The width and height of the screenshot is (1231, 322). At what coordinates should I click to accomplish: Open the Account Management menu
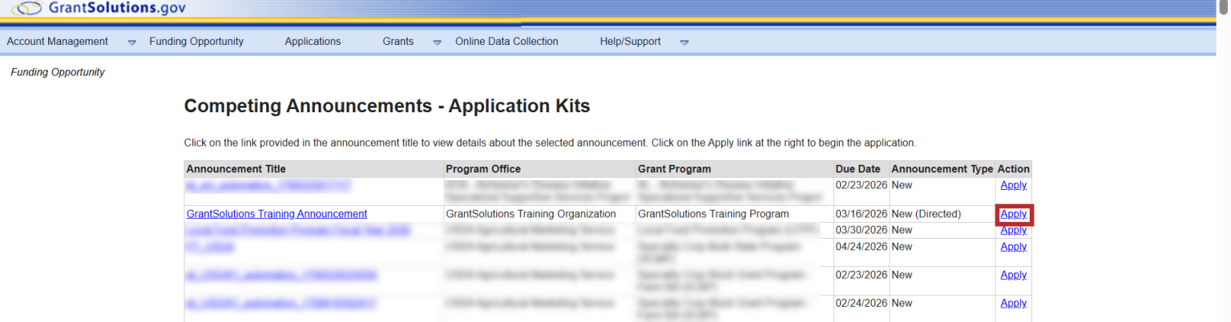tap(58, 42)
